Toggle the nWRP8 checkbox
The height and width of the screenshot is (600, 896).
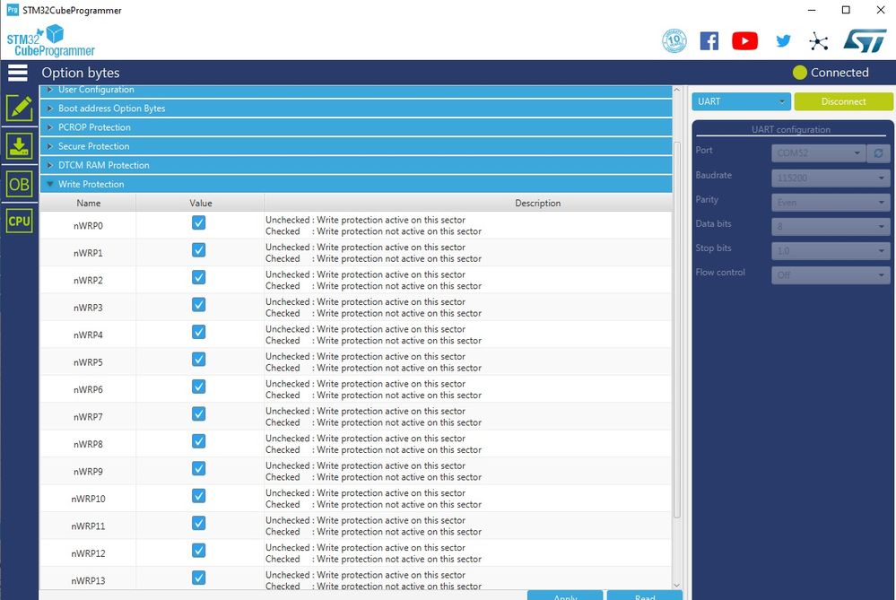pyautogui.click(x=198, y=441)
